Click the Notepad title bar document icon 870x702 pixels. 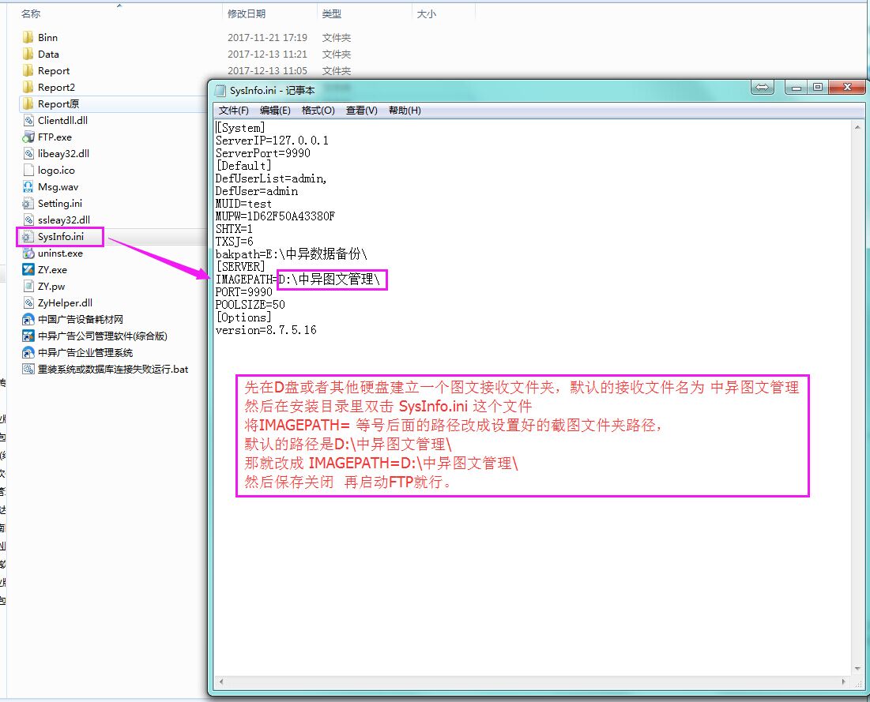point(220,90)
